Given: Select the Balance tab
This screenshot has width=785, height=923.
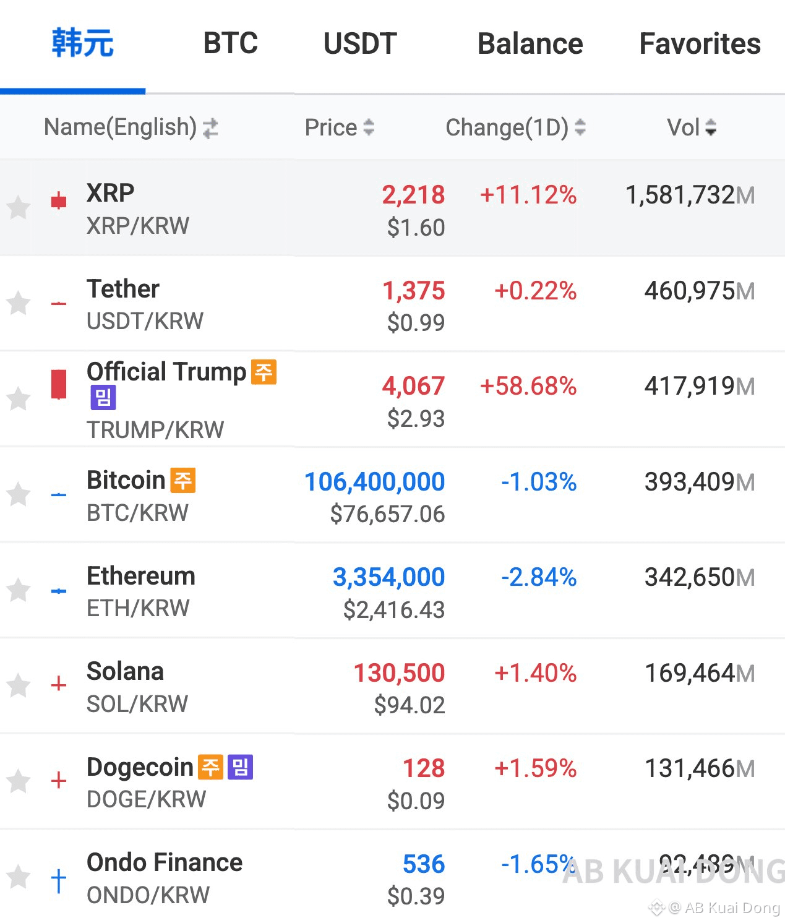Looking at the screenshot, I should click(x=530, y=43).
